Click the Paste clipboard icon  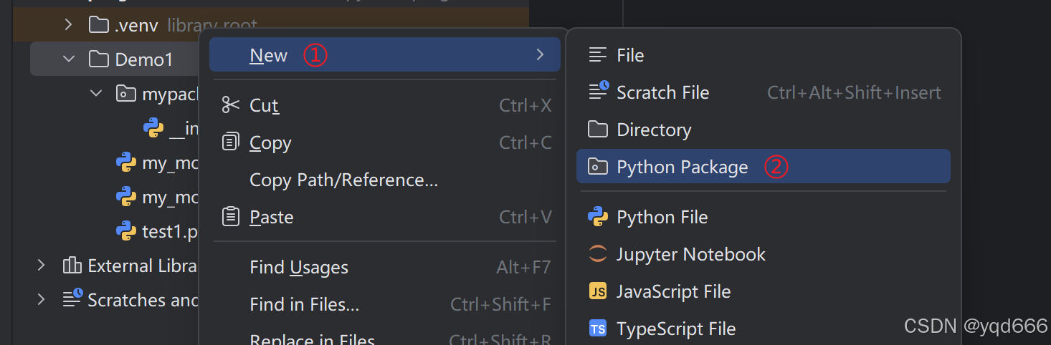[x=230, y=217]
